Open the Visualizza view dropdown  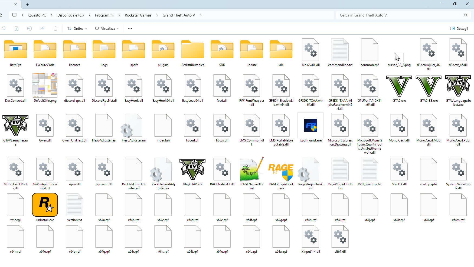(107, 28)
